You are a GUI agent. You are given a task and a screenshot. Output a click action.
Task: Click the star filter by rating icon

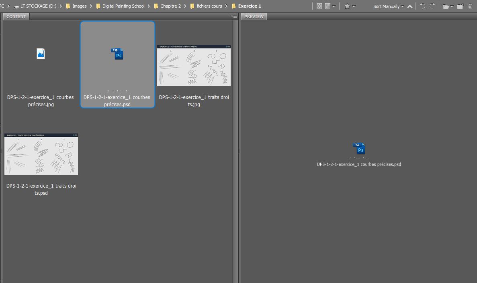click(x=347, y=6)
